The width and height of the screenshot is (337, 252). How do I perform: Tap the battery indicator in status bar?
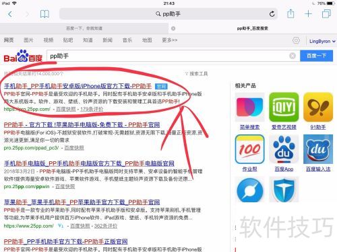[x=330, y=3]
